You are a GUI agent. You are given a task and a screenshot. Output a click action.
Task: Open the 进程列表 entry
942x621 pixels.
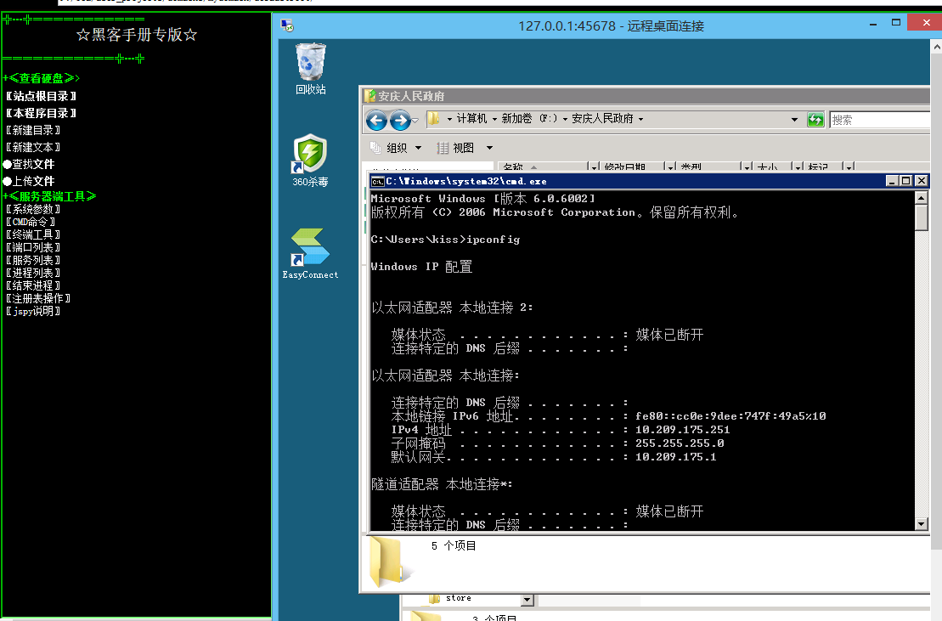point(33,273)
